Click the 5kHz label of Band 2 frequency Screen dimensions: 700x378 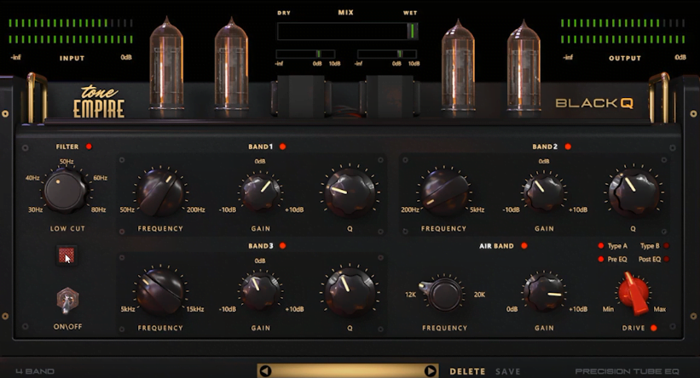(477, 209)
